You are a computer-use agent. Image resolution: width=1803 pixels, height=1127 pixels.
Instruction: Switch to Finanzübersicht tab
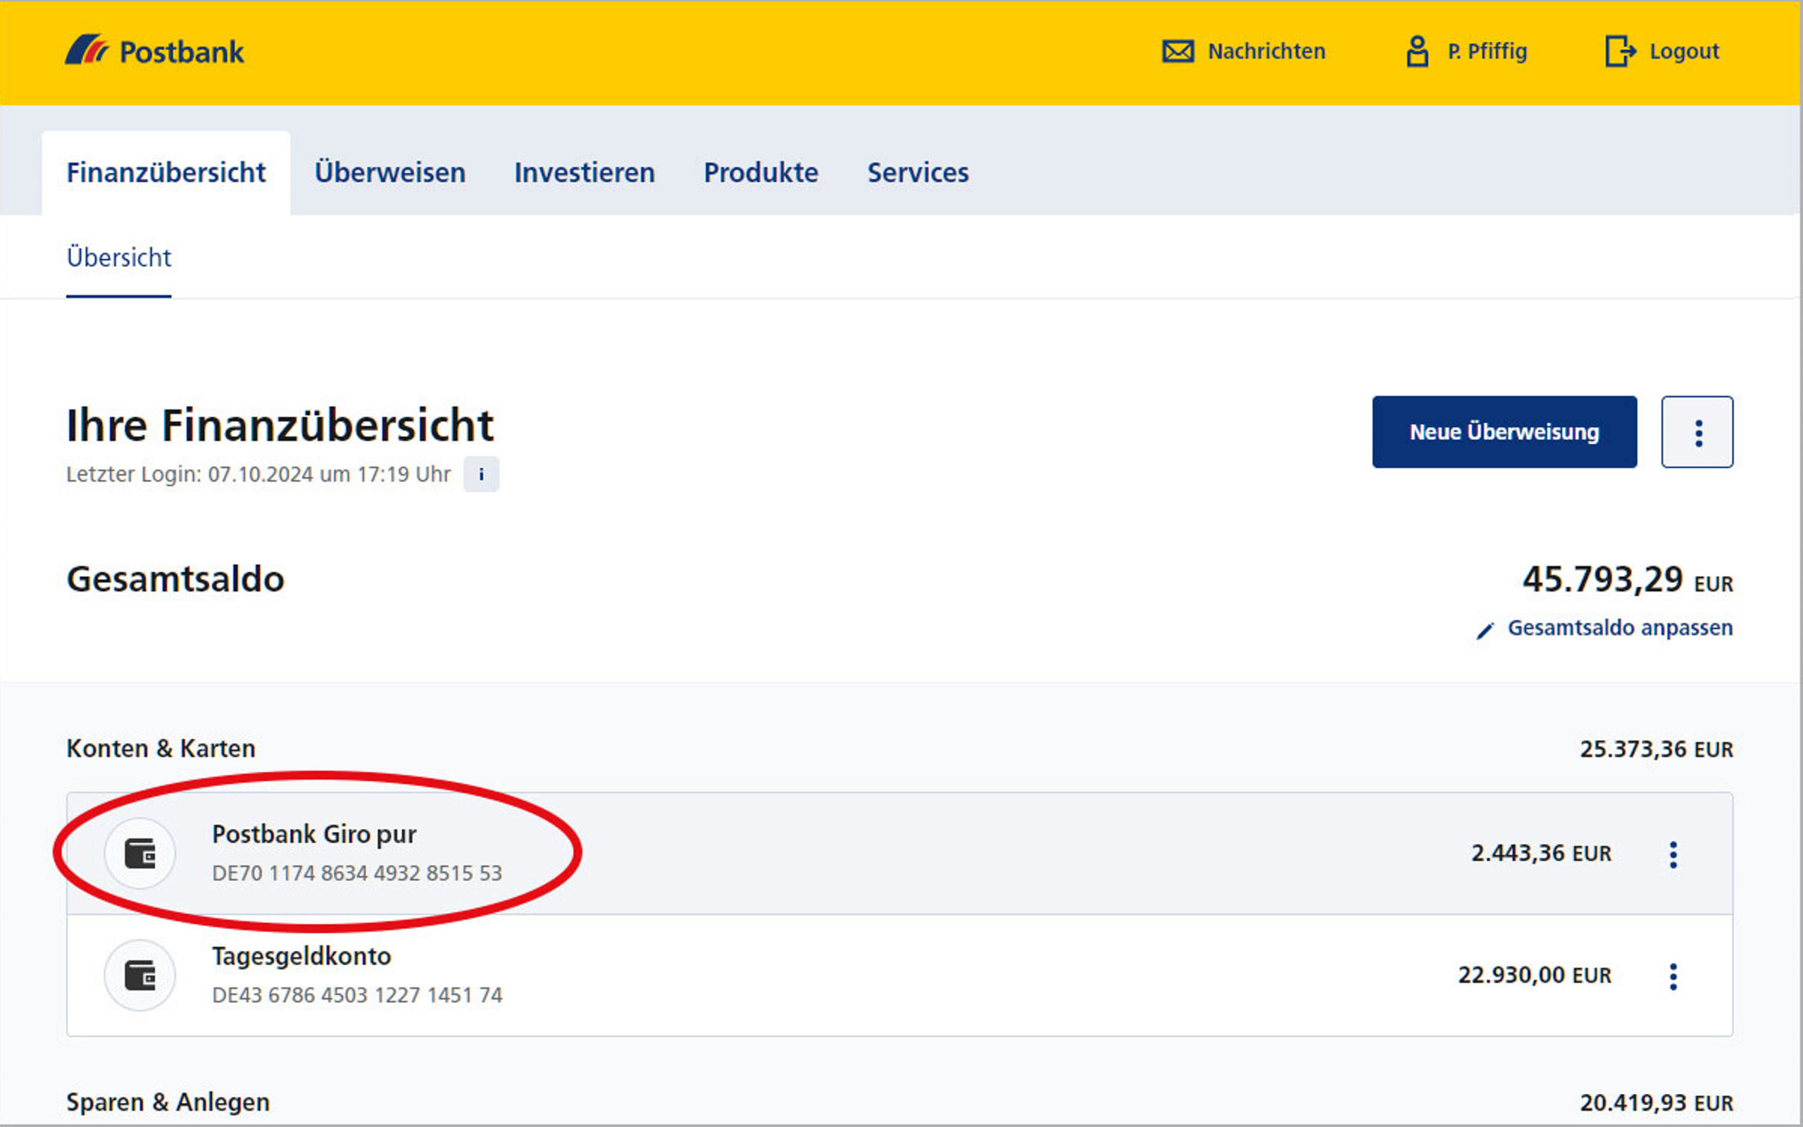point(166,173)
